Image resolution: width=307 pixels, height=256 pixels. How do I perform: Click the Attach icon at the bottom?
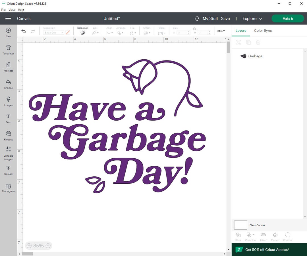[263, 236]
